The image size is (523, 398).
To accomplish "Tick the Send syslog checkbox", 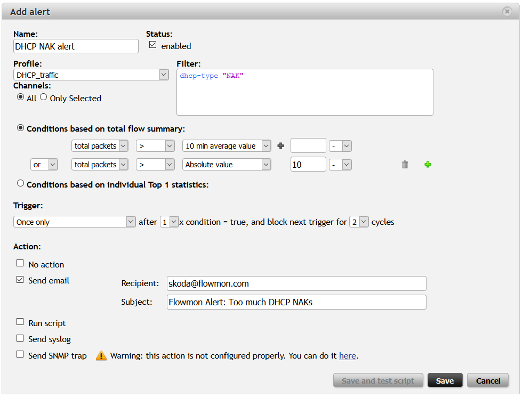I will pyautogui.click(x=20, y=338).
